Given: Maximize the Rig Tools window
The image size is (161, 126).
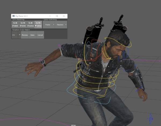Looking at the screenshot, I should click(x=57, y=16).
